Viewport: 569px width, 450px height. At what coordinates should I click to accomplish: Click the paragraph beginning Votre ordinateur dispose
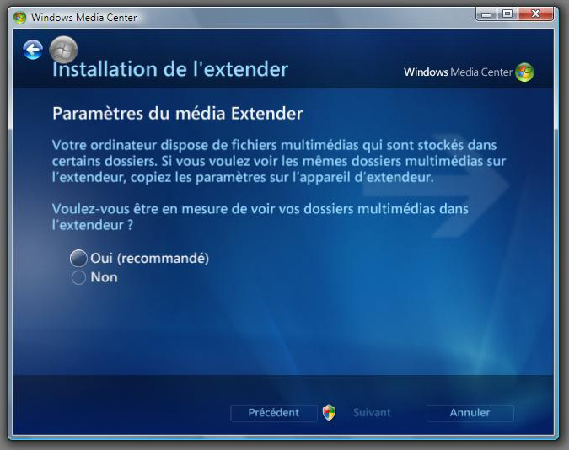click(279, 161)
